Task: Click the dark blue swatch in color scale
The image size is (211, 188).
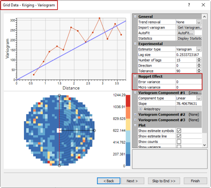Action: tap(128, 160)
